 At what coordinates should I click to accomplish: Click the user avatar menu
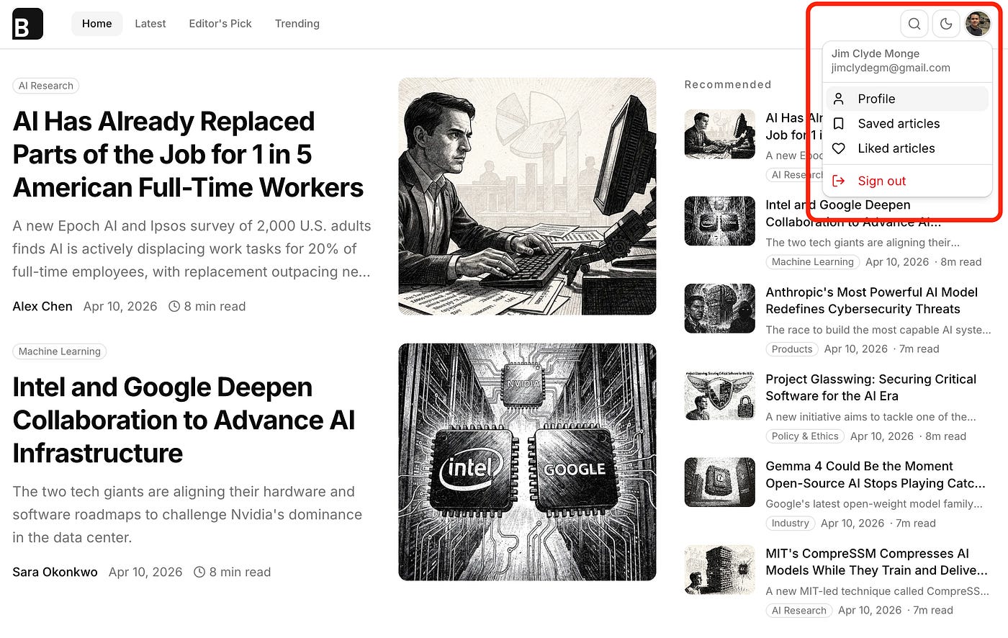click(x=978, y=24)
